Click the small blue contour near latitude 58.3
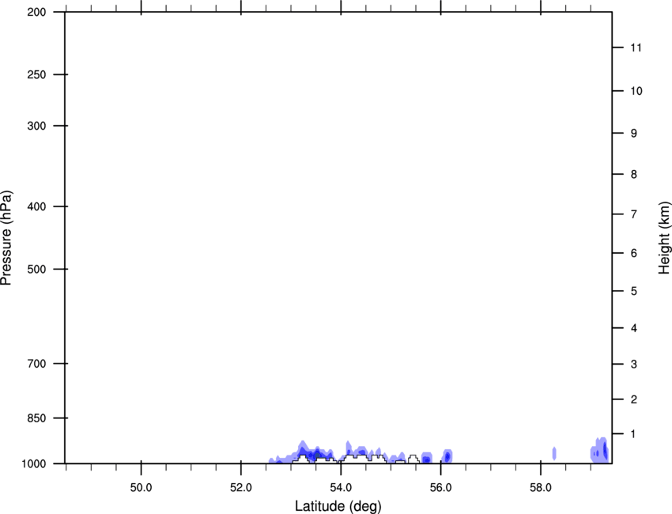 coord(554,453)
